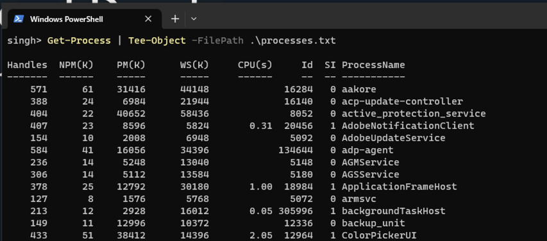
Task: Click Id value 16284
Action: pos(298,89)
